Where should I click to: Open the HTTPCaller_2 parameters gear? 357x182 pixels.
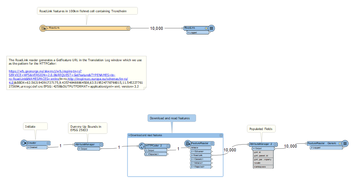168,146
